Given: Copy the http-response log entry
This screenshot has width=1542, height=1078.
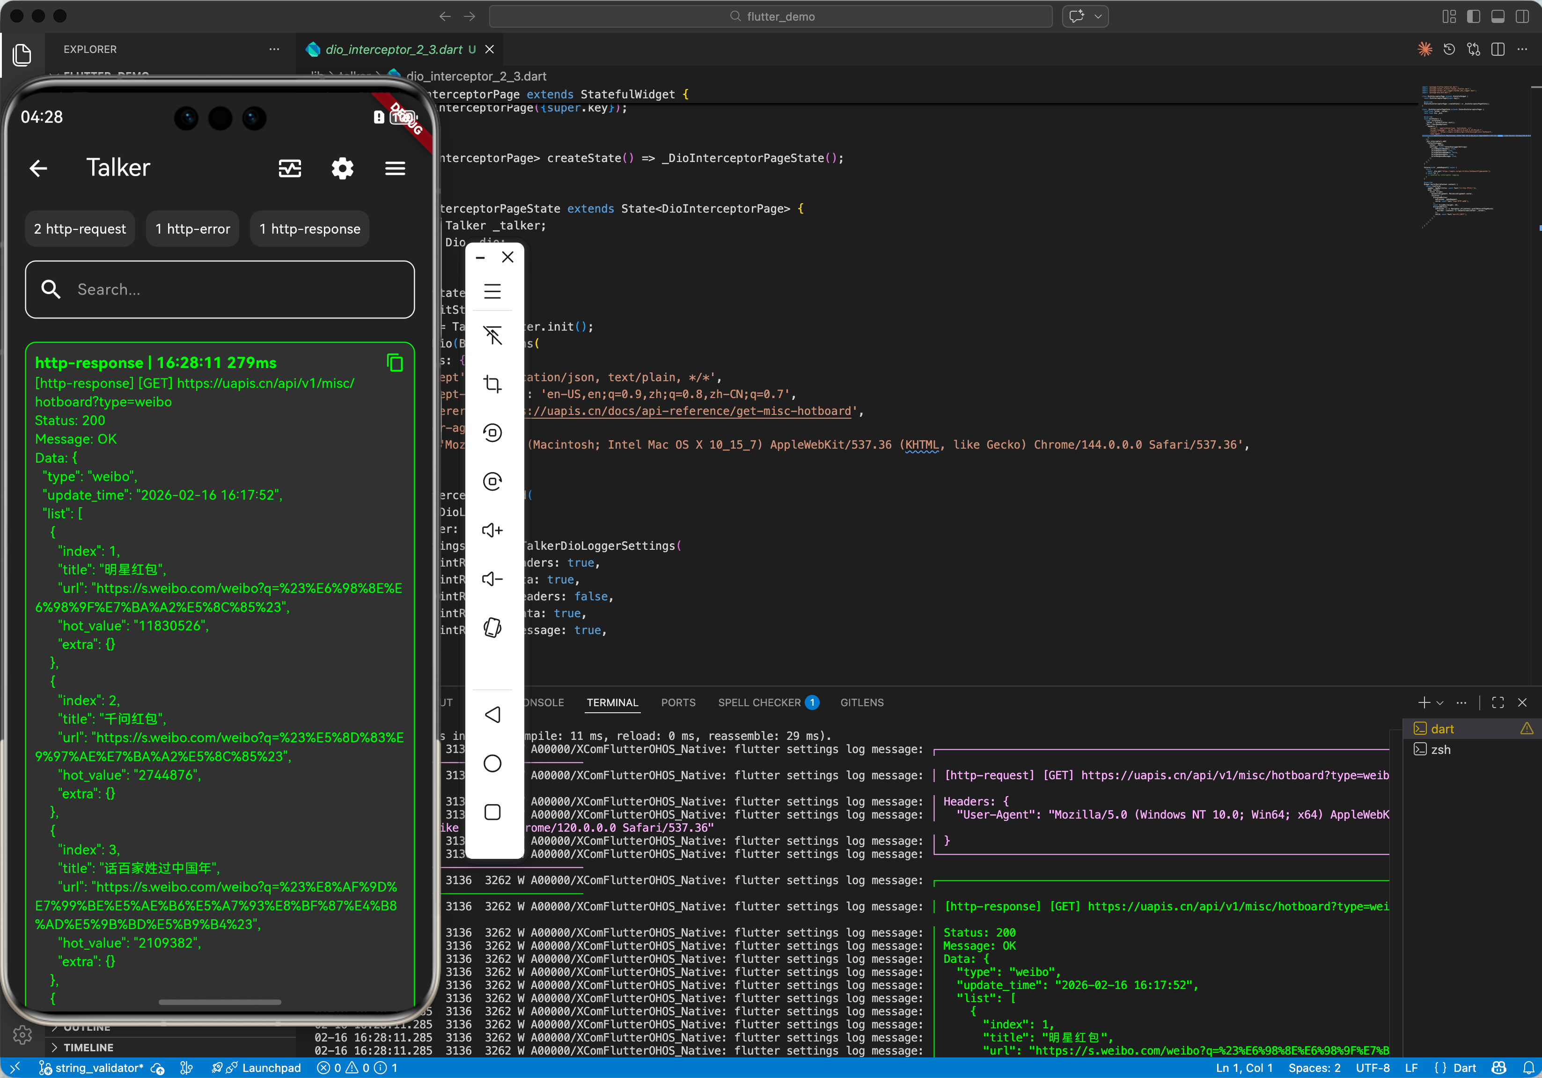Looking at the screenshot, I should pyautogui.click(x=395, y=363).
